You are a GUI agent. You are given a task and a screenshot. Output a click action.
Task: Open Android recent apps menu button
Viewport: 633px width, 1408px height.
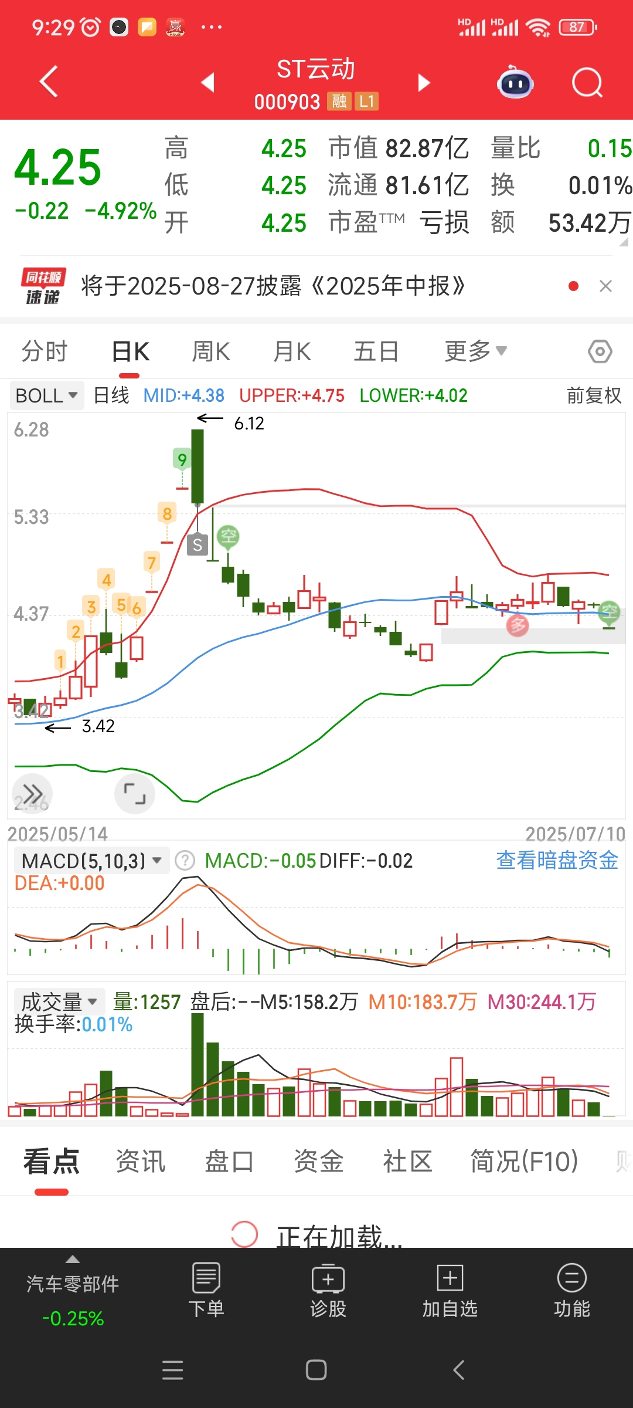173,1370
